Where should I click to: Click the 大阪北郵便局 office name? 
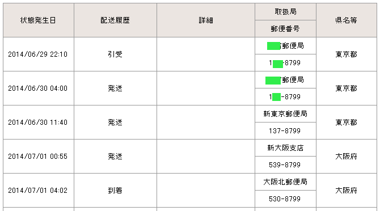[x=285, y=182]
